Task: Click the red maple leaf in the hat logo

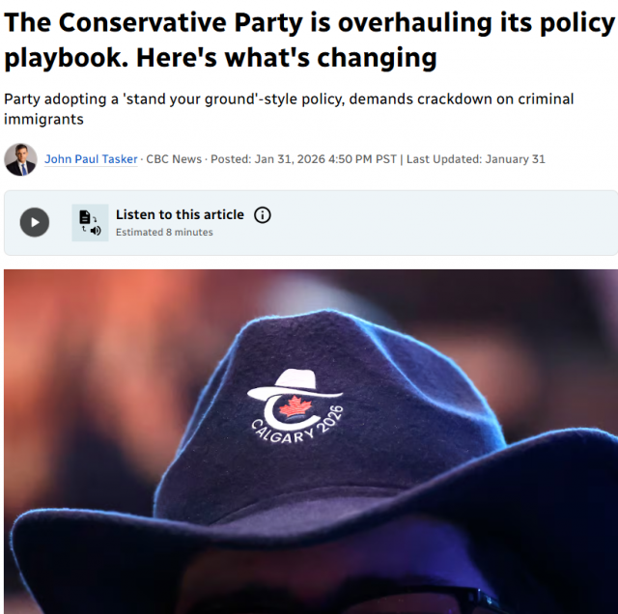Action: [x=295, y=406]
